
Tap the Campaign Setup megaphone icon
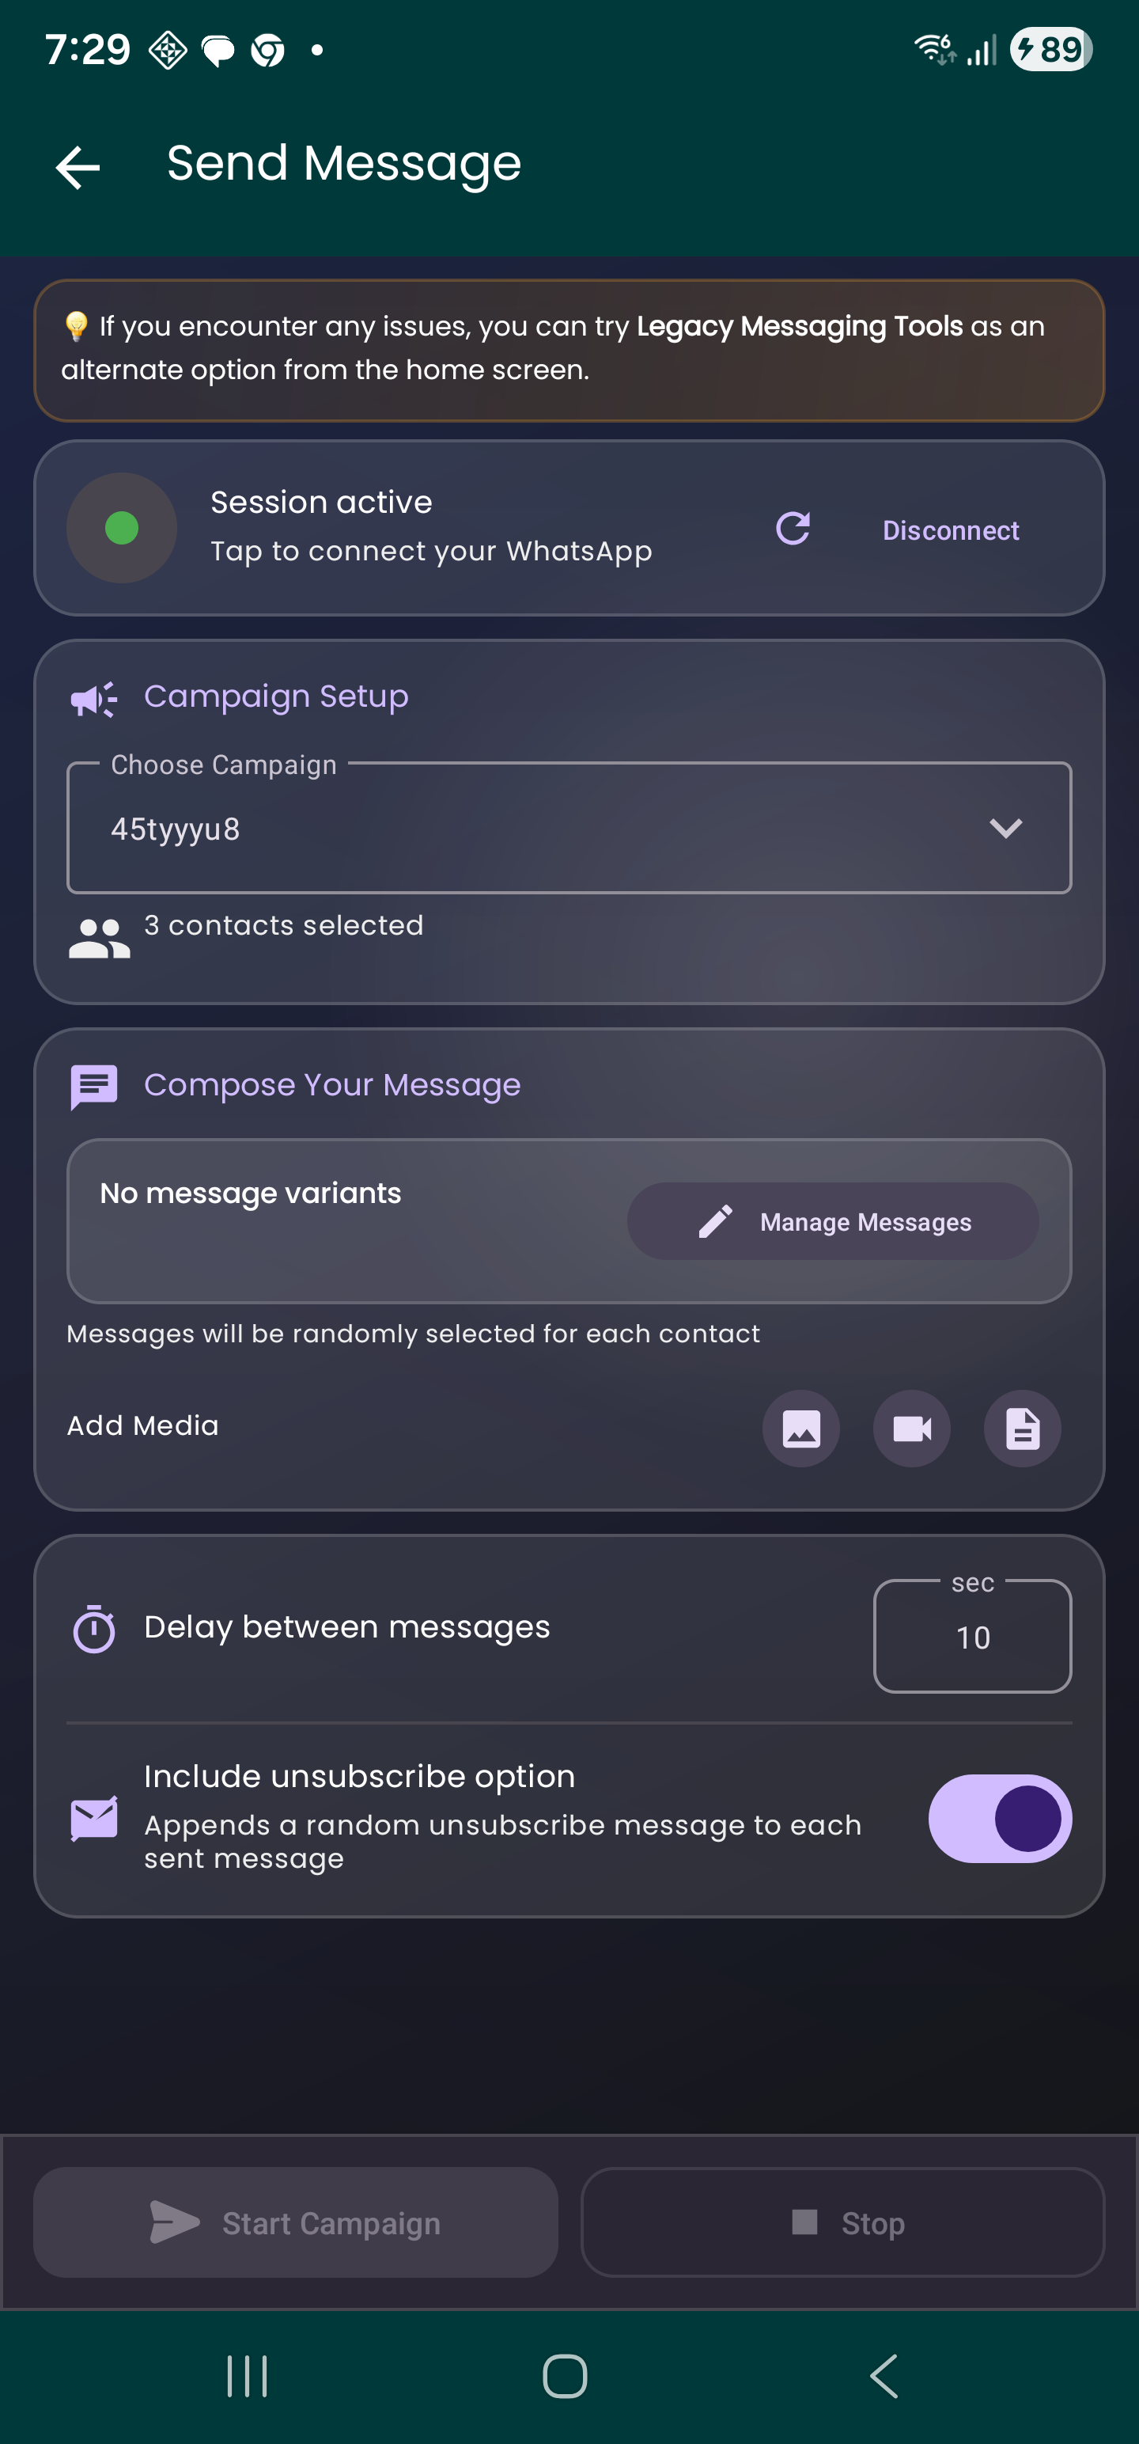[x=93, y=699]
